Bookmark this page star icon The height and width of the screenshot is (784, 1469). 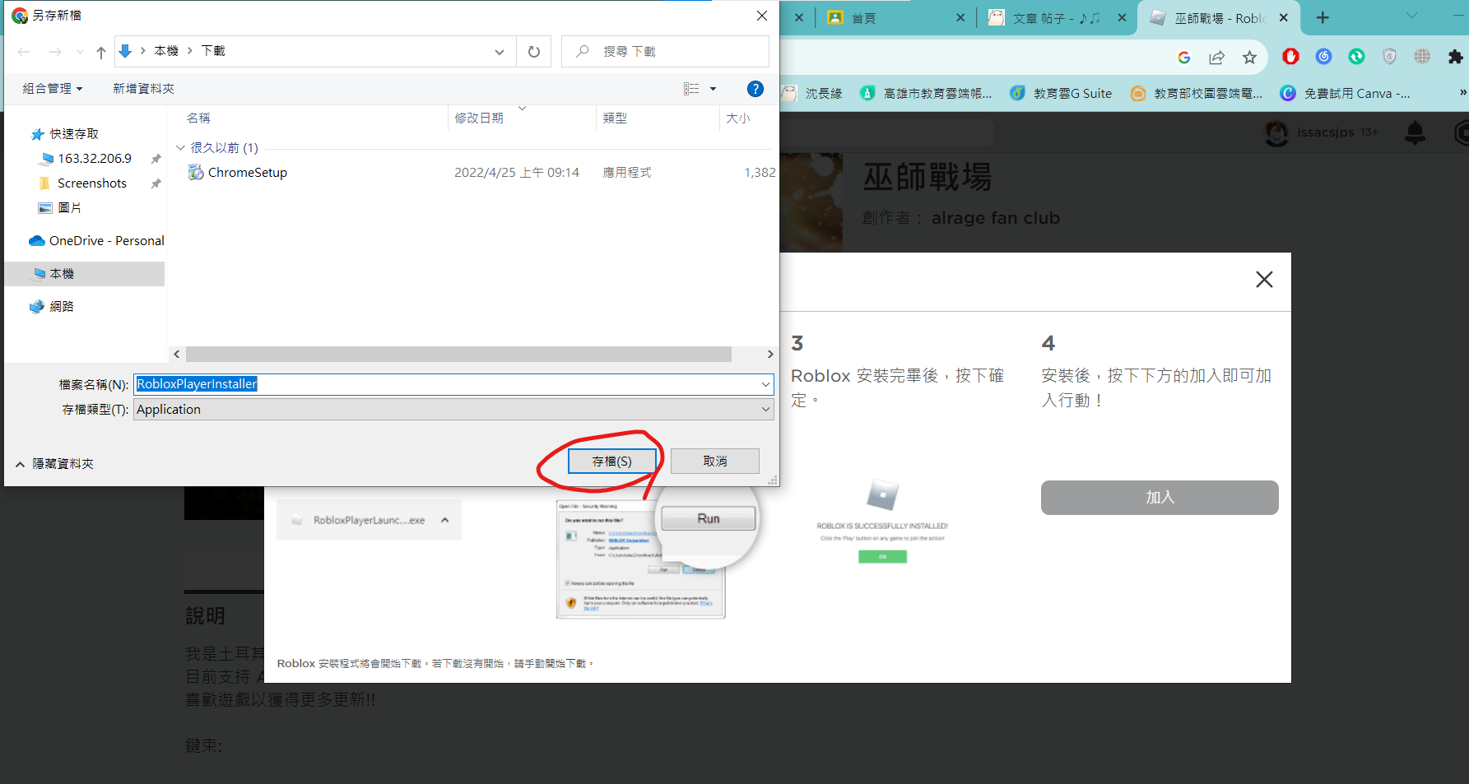pyautogui.click(x=1249, y=57)
